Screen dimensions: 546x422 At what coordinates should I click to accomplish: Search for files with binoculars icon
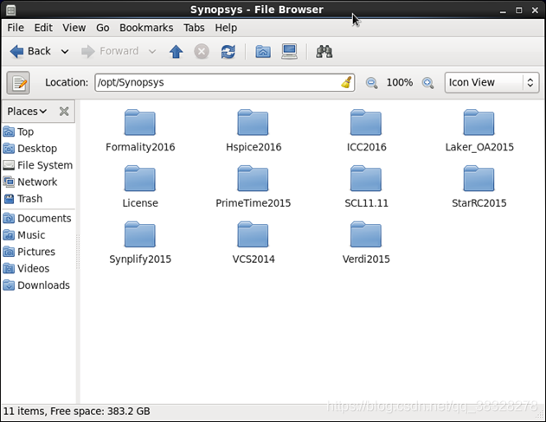click(324, 52)
